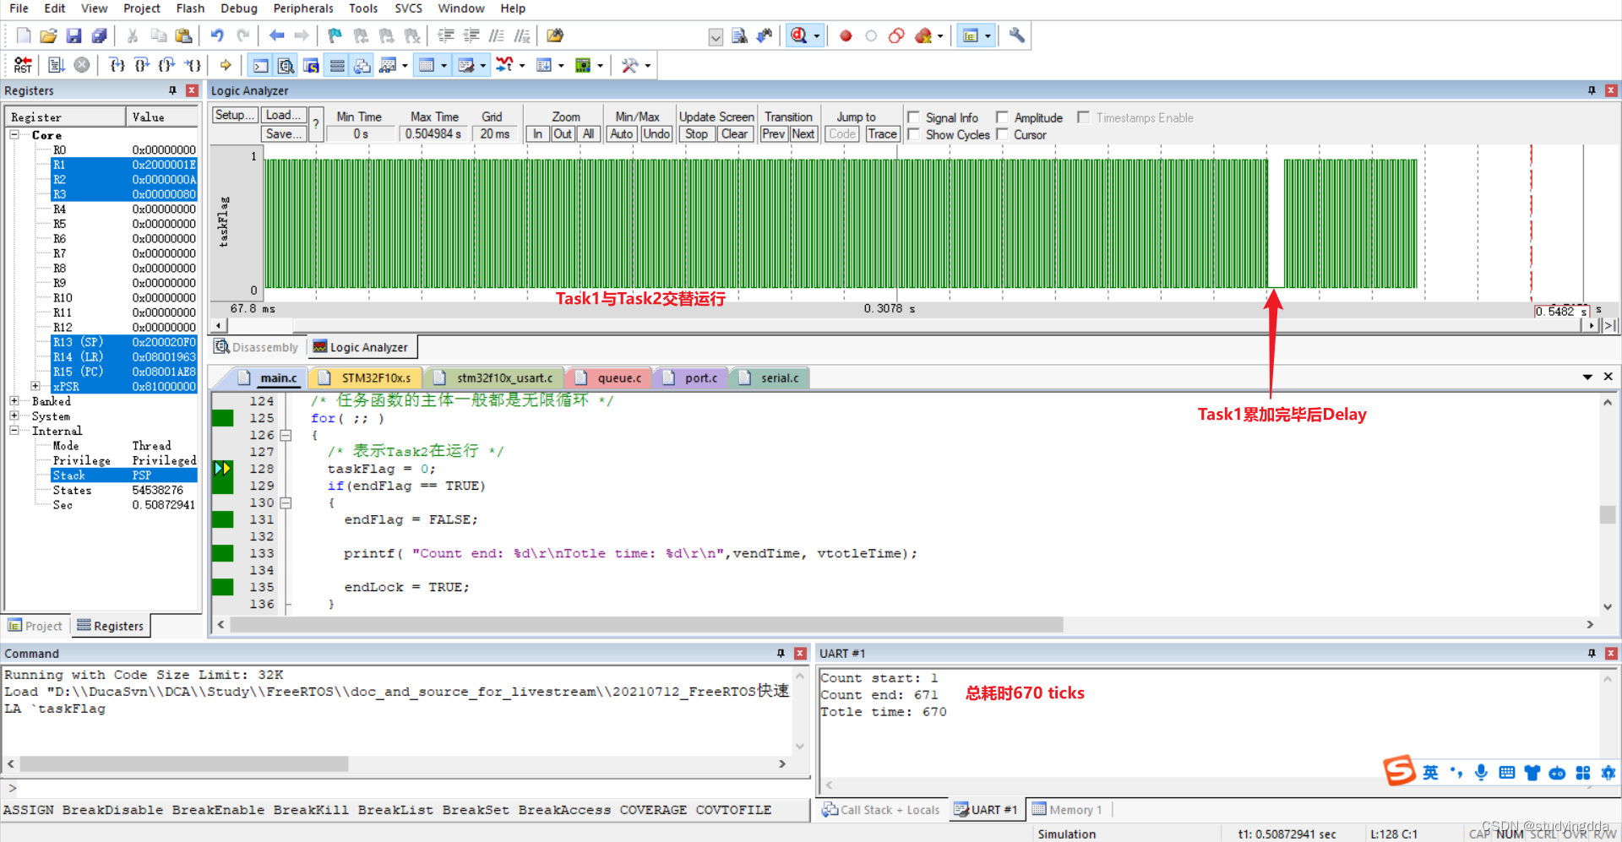1622x842 pixels.
Task: Enable the Amplitude checkbox
Action: click(1002, 117)
